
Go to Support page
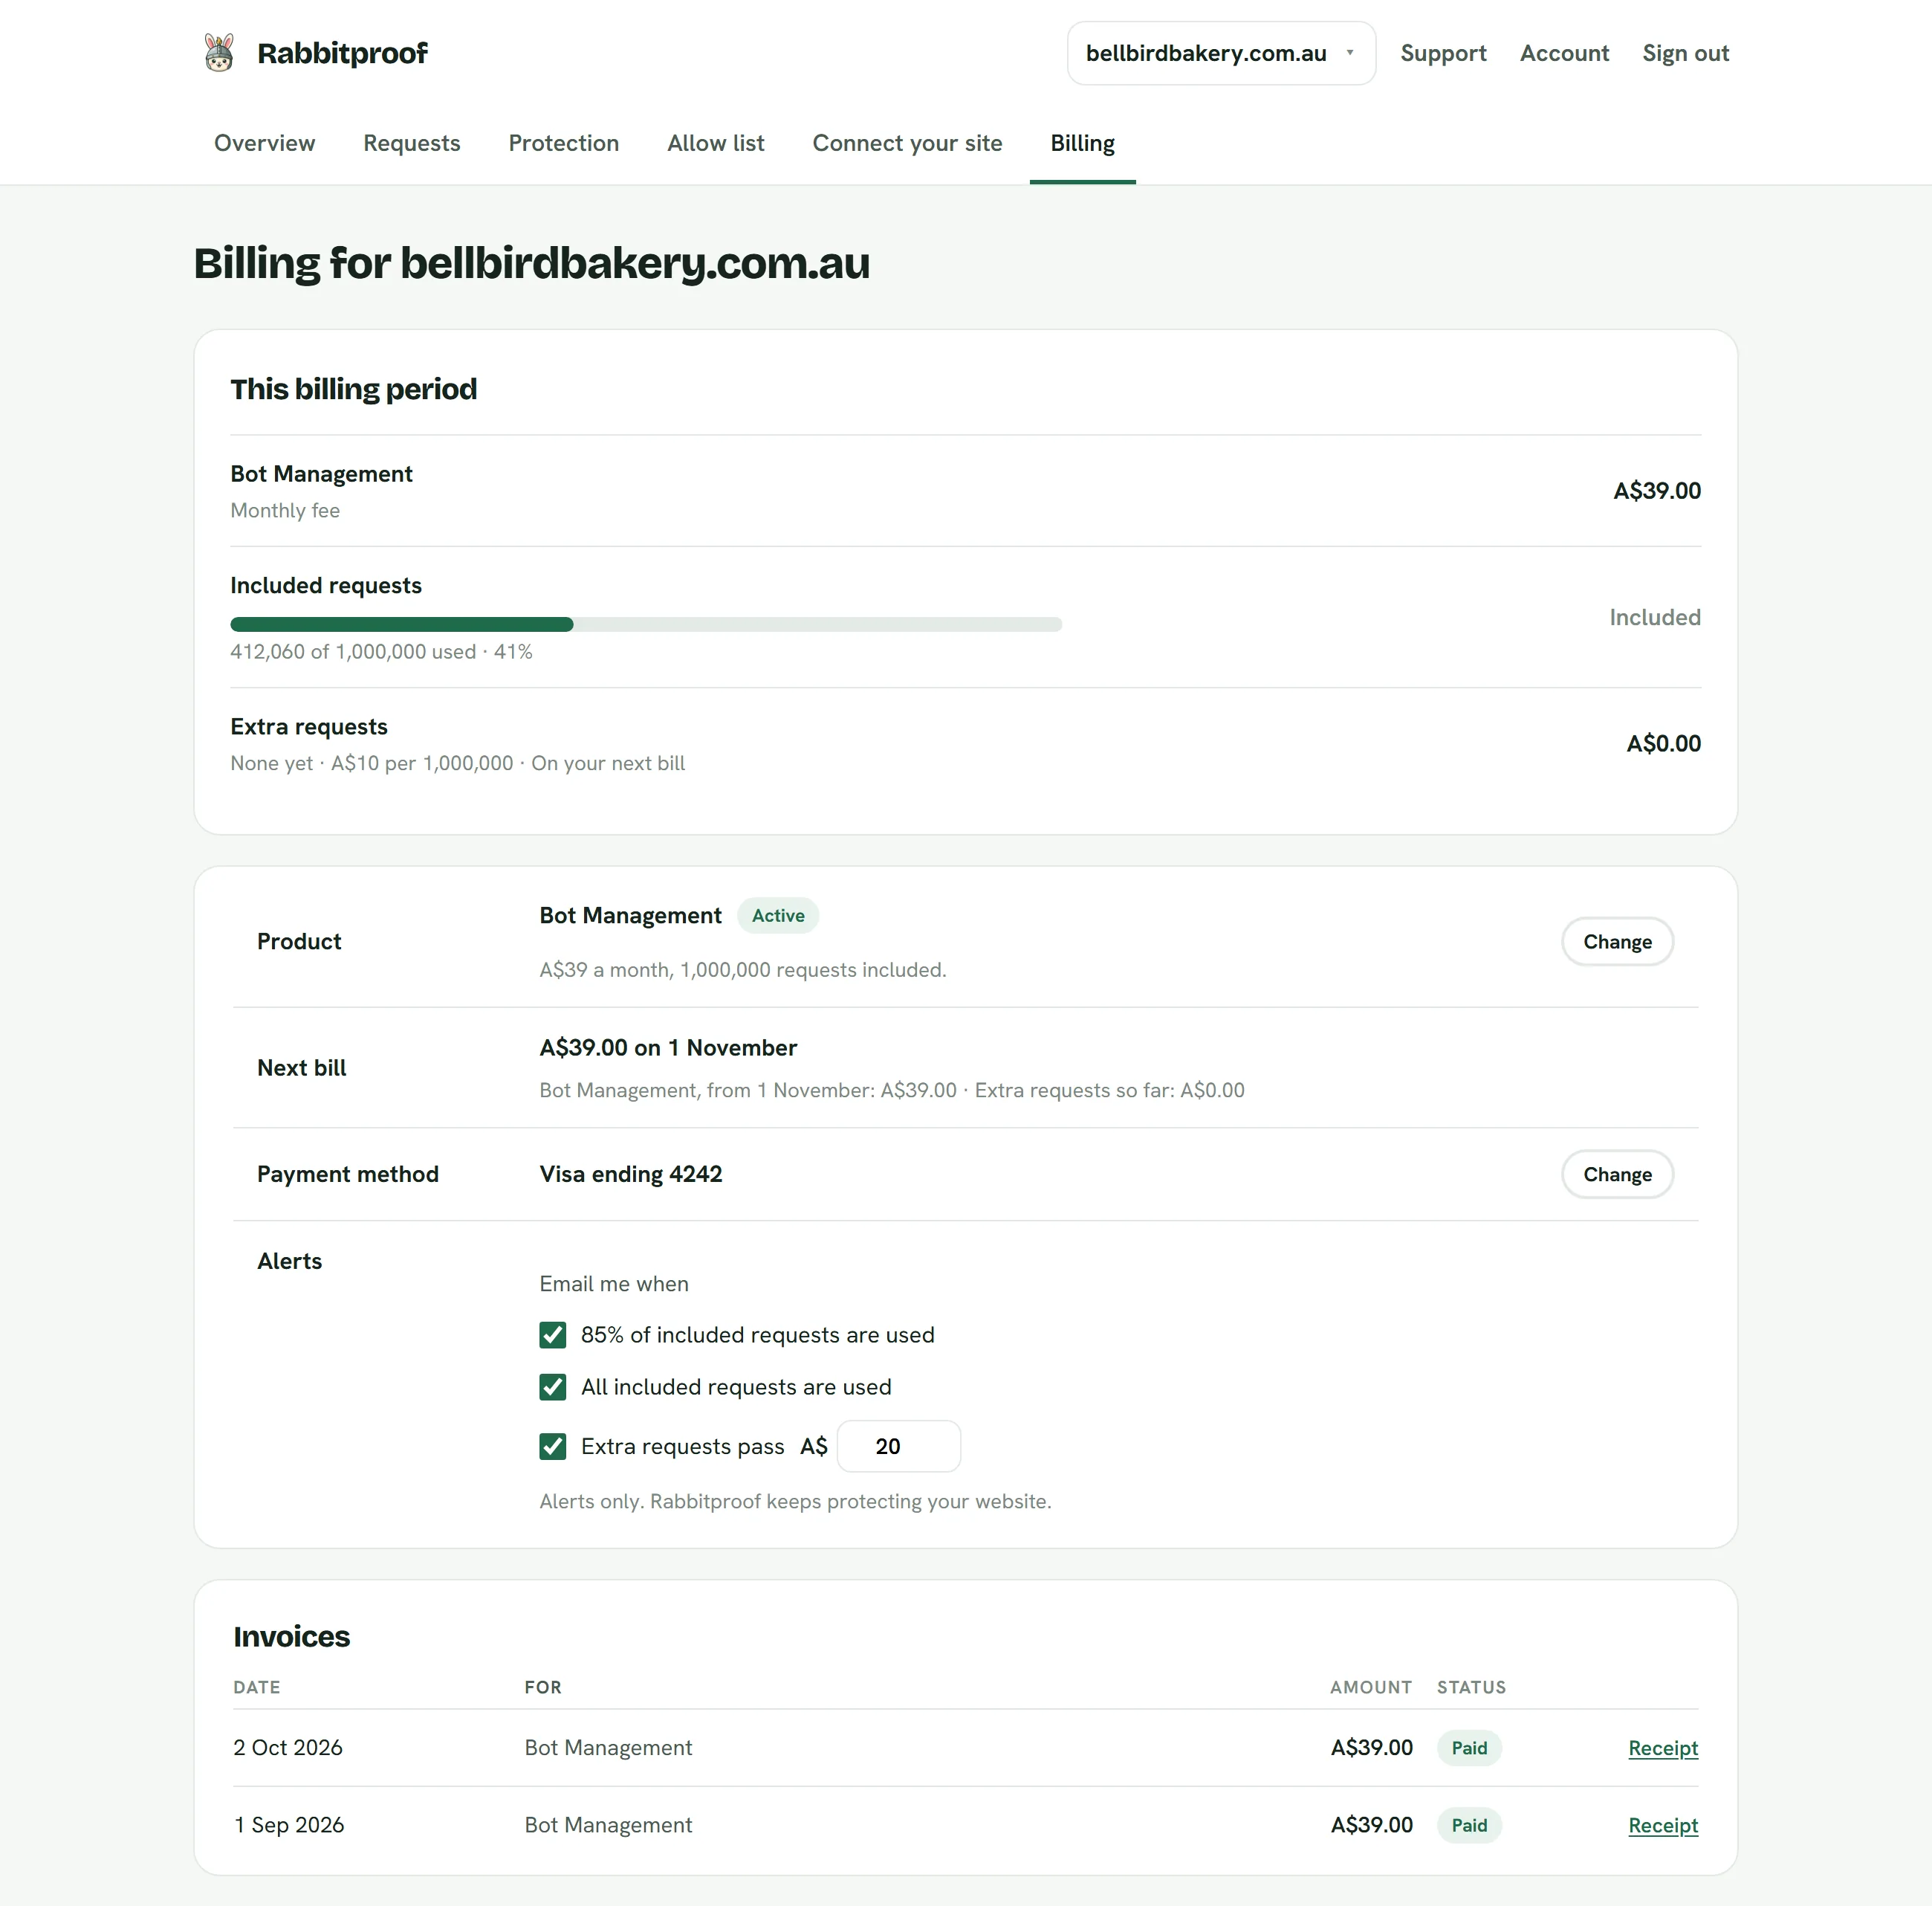pos(1443,53)
